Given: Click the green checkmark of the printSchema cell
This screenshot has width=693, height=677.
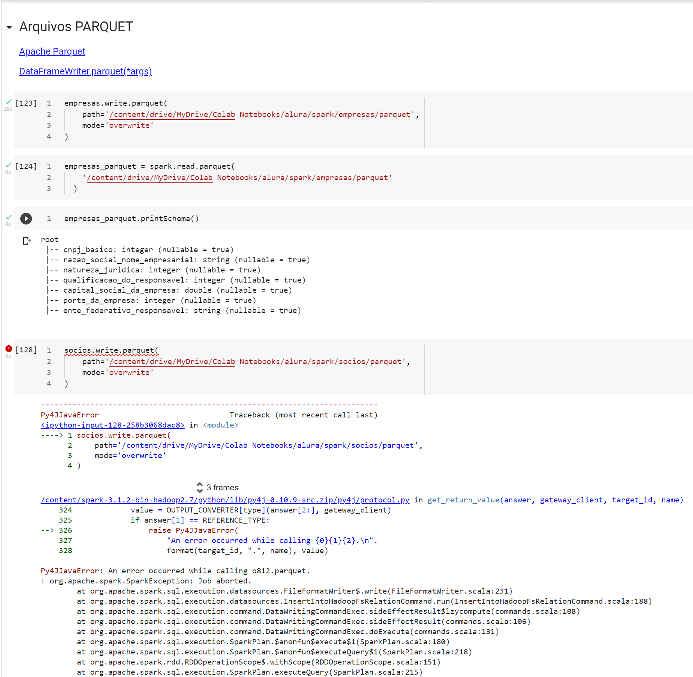Looking at the screenshot, I should (9, 217).
